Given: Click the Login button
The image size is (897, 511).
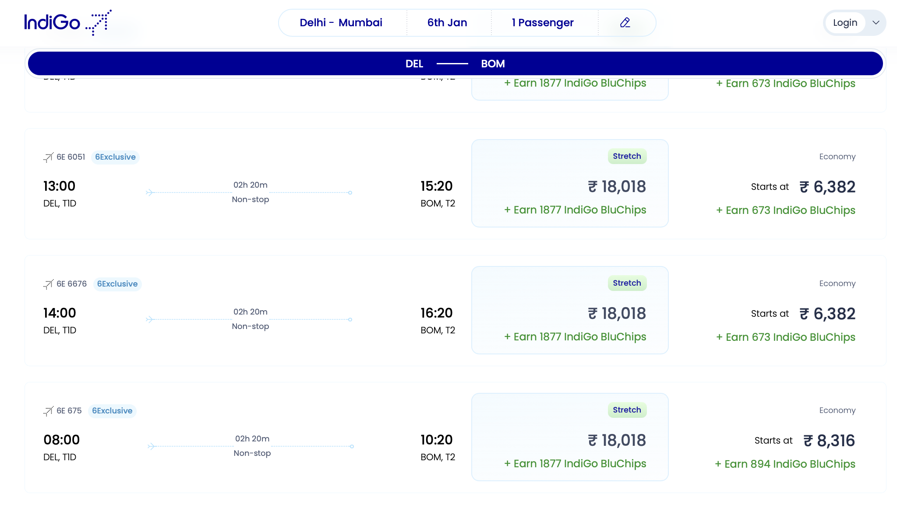Looking at the screenshot, I should pyautogui.click(x=845, y=22).
